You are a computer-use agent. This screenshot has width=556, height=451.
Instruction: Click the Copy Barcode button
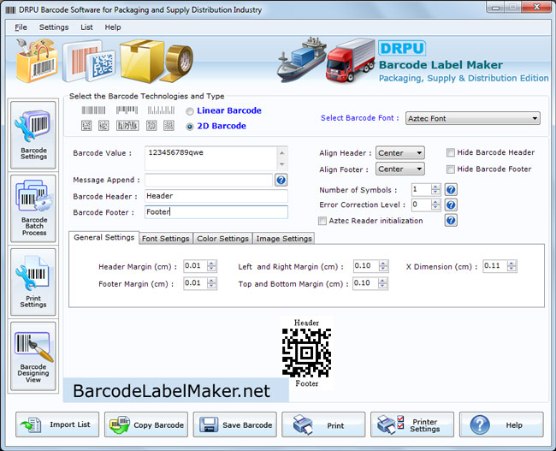tap(146, 424)
